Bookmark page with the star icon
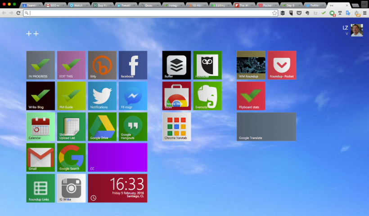369x216 pixels. click(274, 13)
